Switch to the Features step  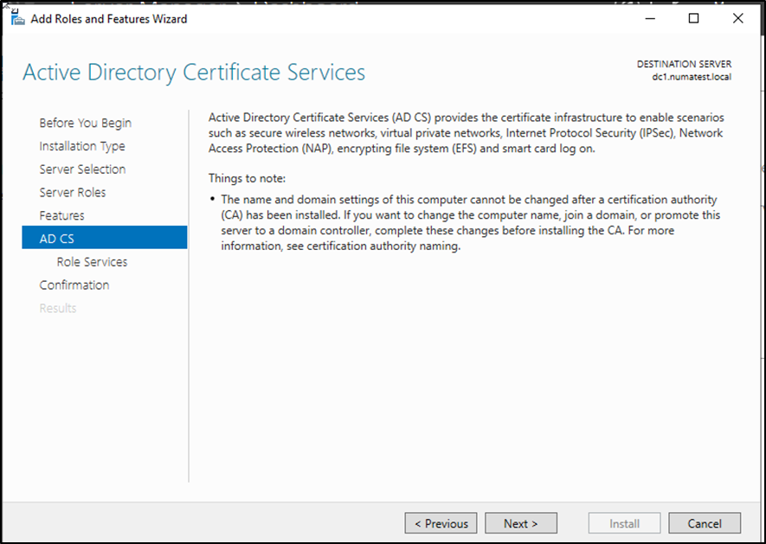tap(61, 215)
